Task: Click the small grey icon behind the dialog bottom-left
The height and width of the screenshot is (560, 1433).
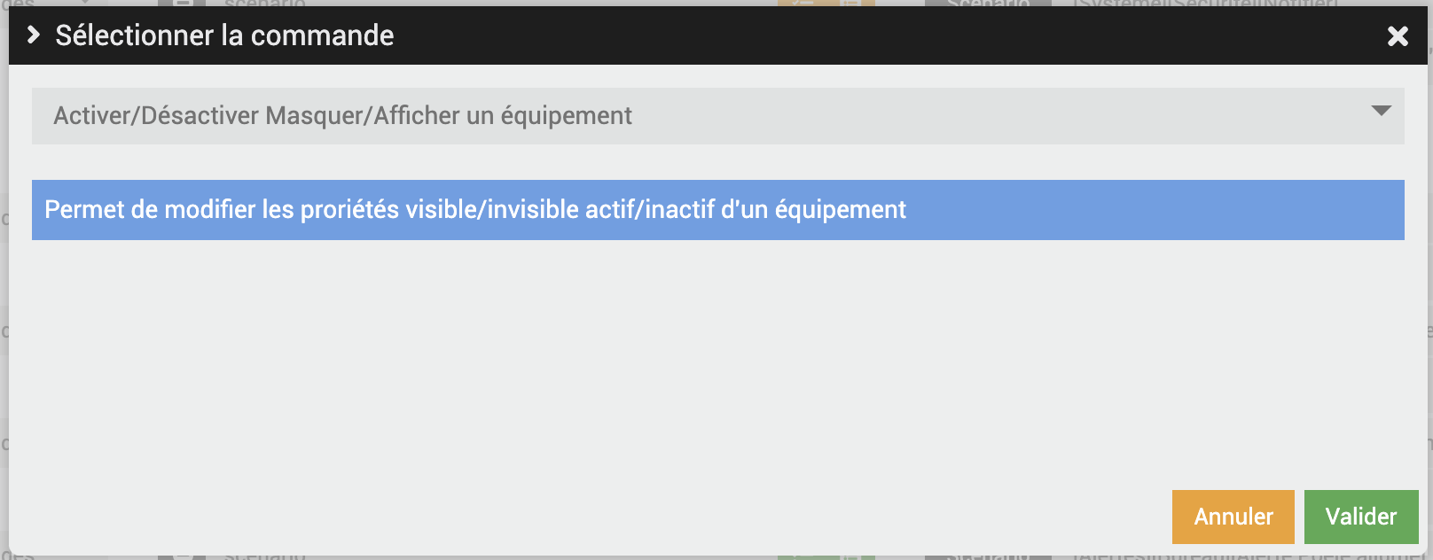Action: click(182, 556)
